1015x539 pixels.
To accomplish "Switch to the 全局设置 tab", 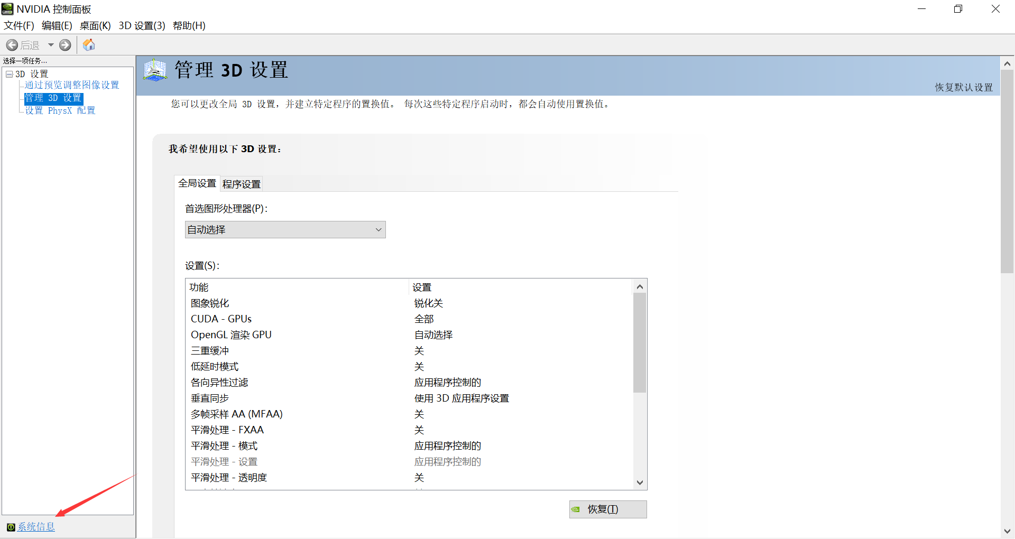I will click(197, 183).
